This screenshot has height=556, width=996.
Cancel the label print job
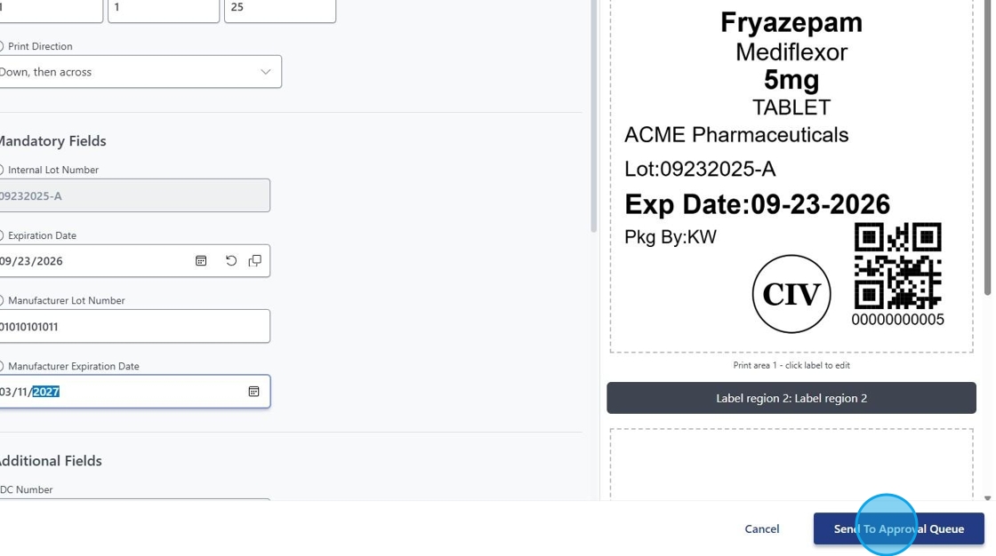coord(761,528)
